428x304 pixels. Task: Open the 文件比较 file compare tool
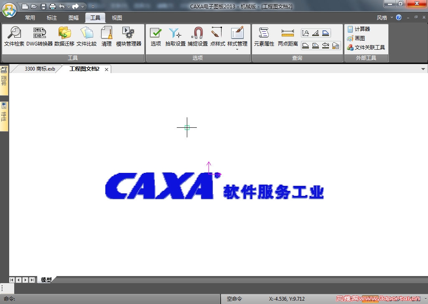[x=87, y=36]
